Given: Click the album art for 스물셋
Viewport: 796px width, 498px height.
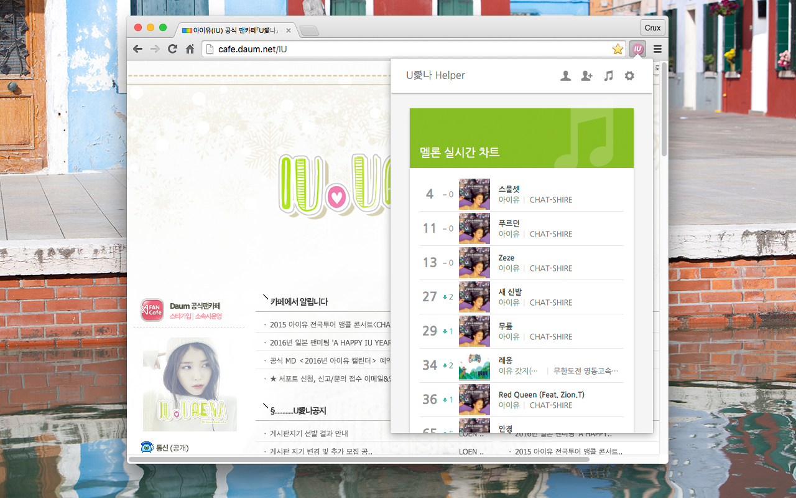Looking at the screenshot, I should coord(474,194).
